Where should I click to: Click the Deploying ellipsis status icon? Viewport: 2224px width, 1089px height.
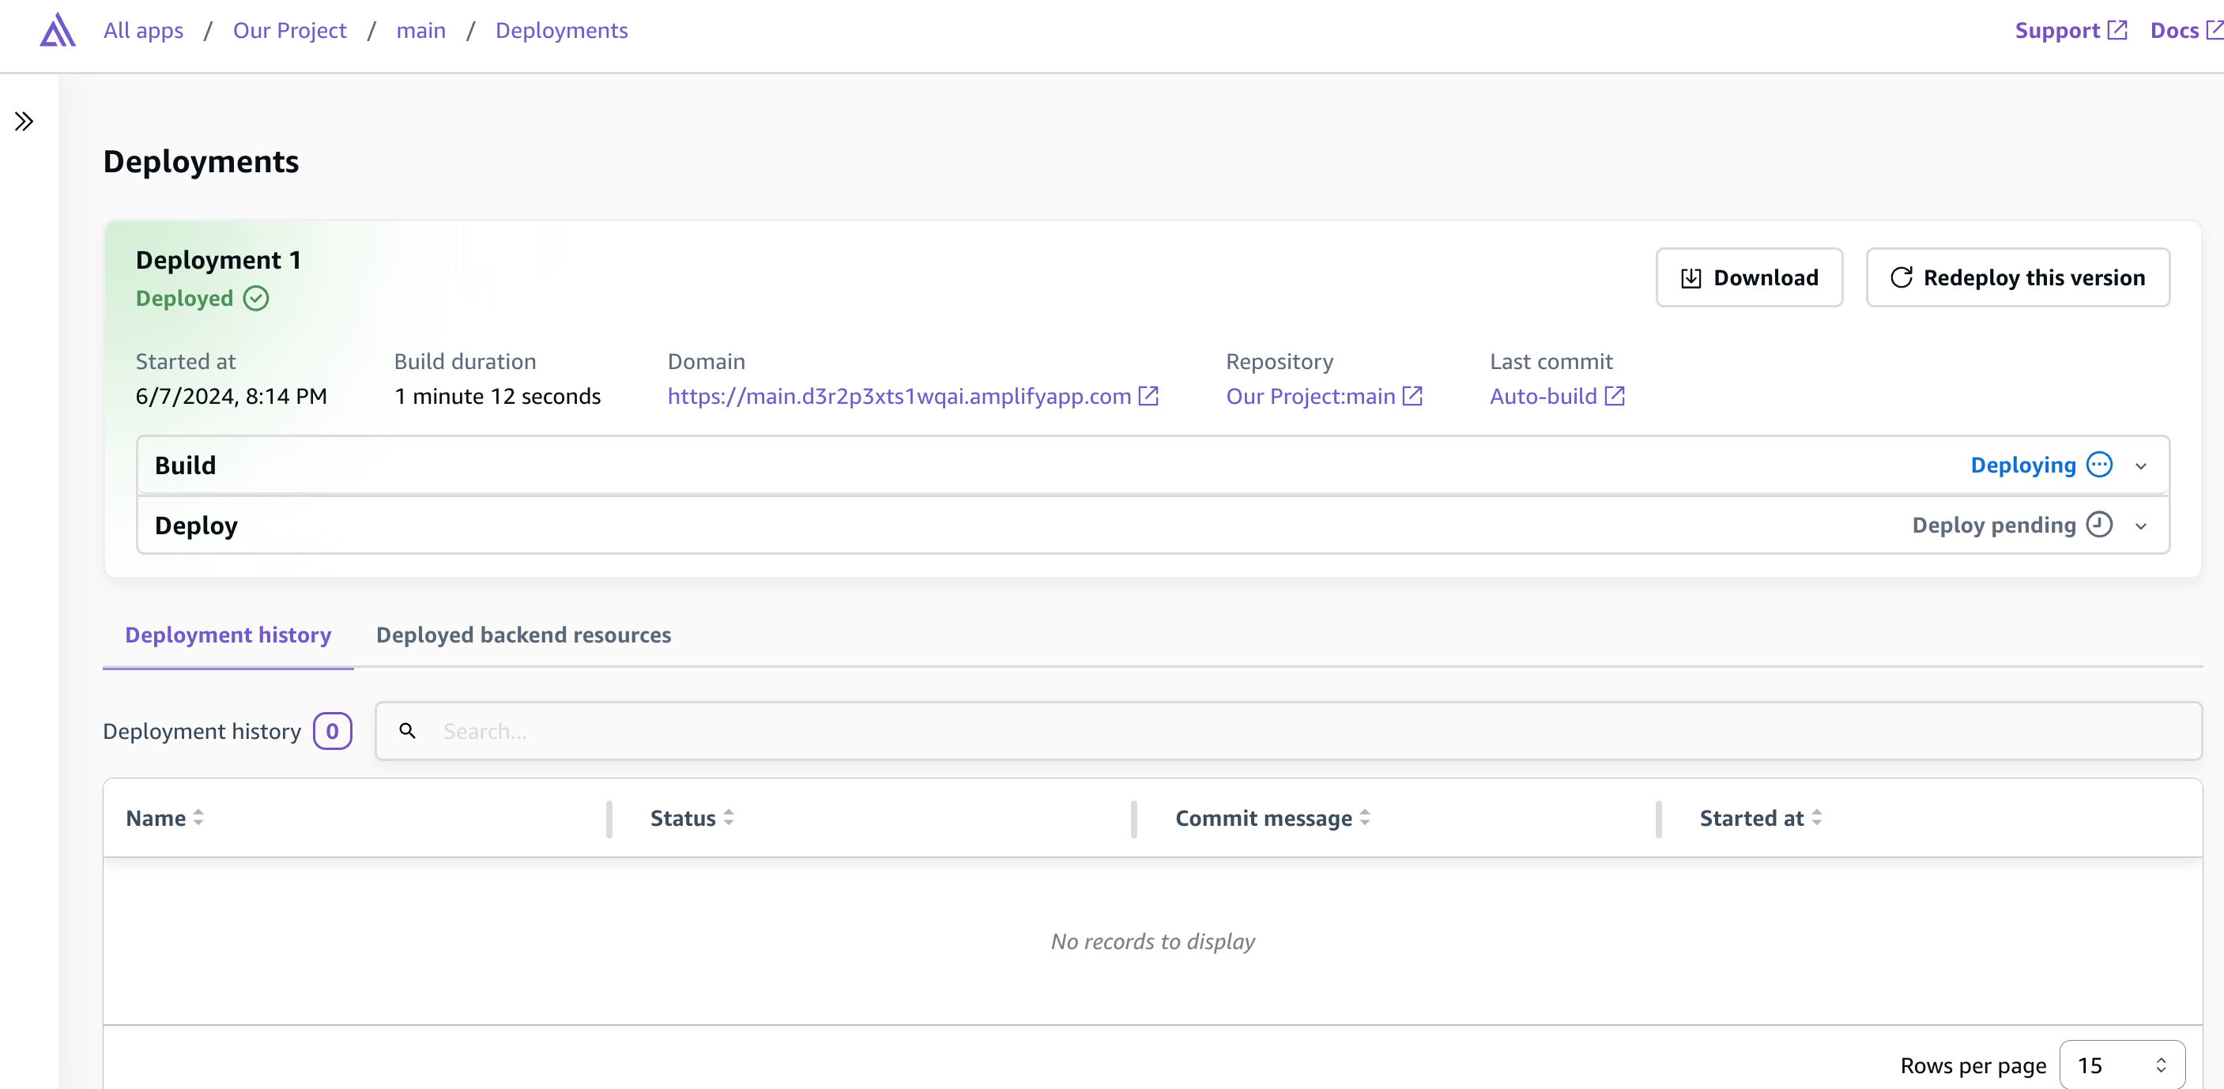(2099, 465)
